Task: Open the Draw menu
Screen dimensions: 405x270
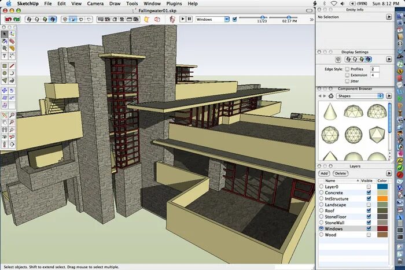Action: click(x=115, y=3)
